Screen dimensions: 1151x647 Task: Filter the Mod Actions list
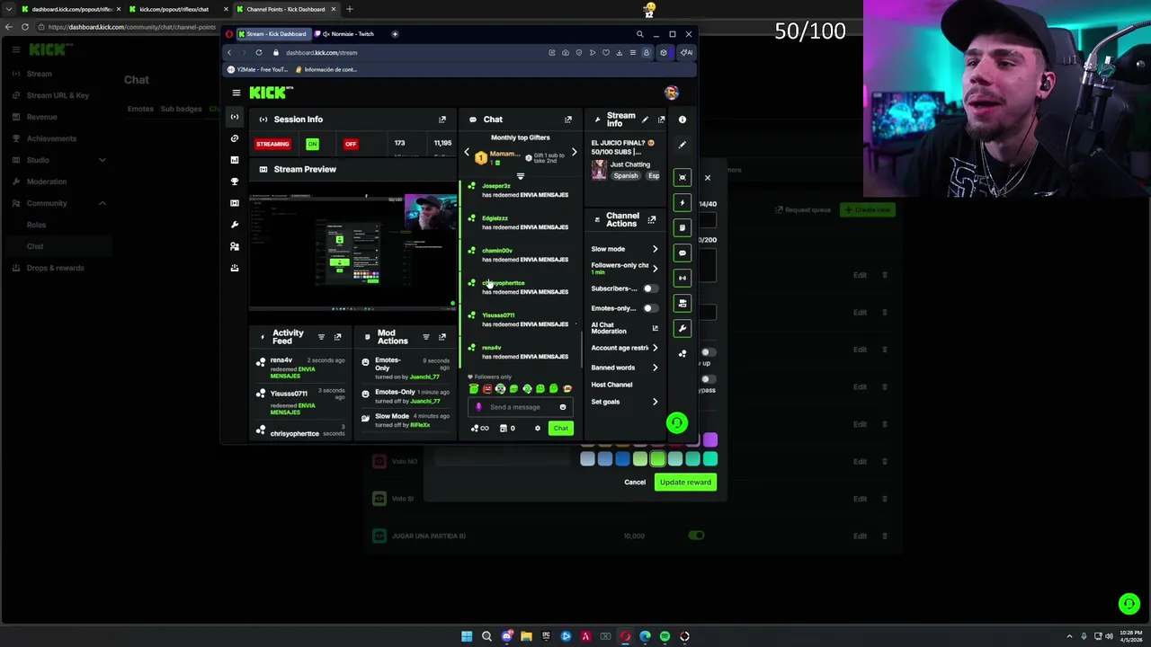point(426,337)
